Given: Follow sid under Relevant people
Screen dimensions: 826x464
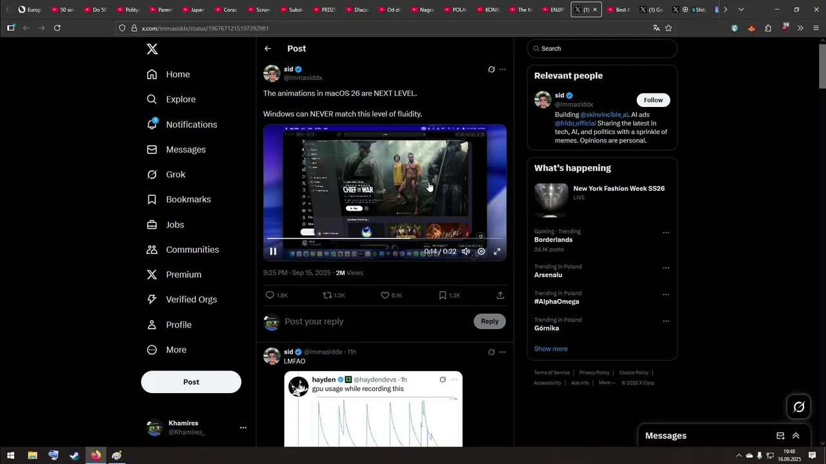Looking at the screenshot, I should pos(653,100).
